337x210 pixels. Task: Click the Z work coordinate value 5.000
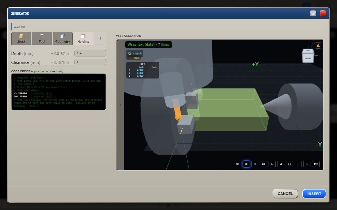click(140, 76)
